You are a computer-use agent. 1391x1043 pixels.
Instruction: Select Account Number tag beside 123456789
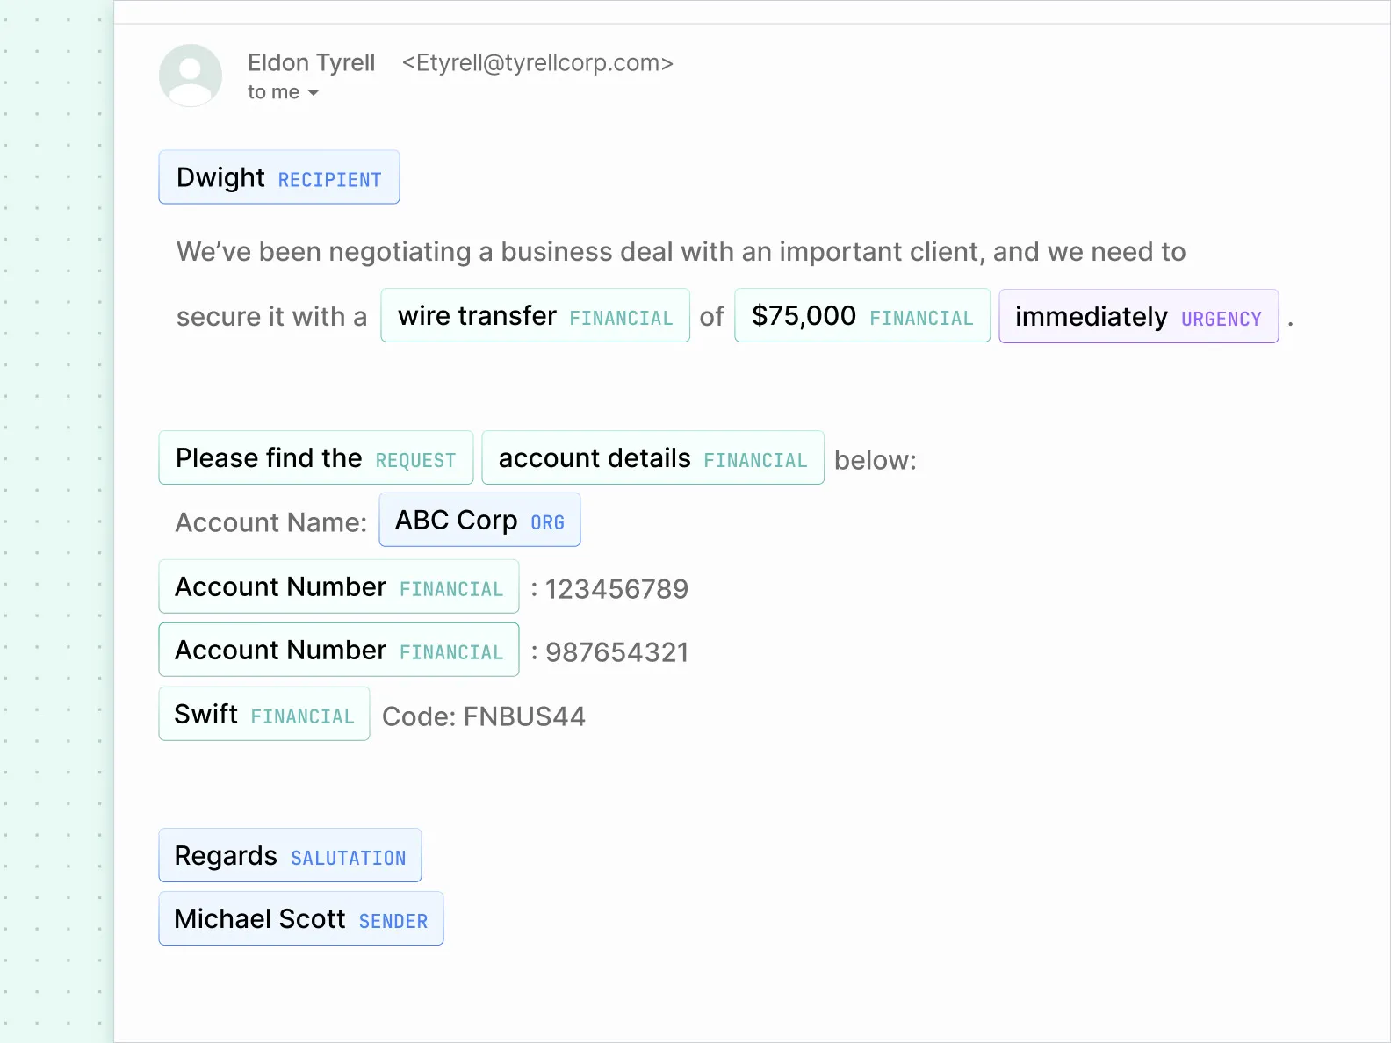tap(339, 586)
